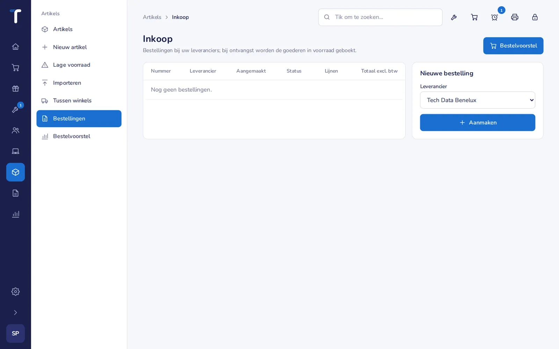This screenshot has height=349, width=559.
Task: Click the app logo at top left
Action: pos(15,16)
